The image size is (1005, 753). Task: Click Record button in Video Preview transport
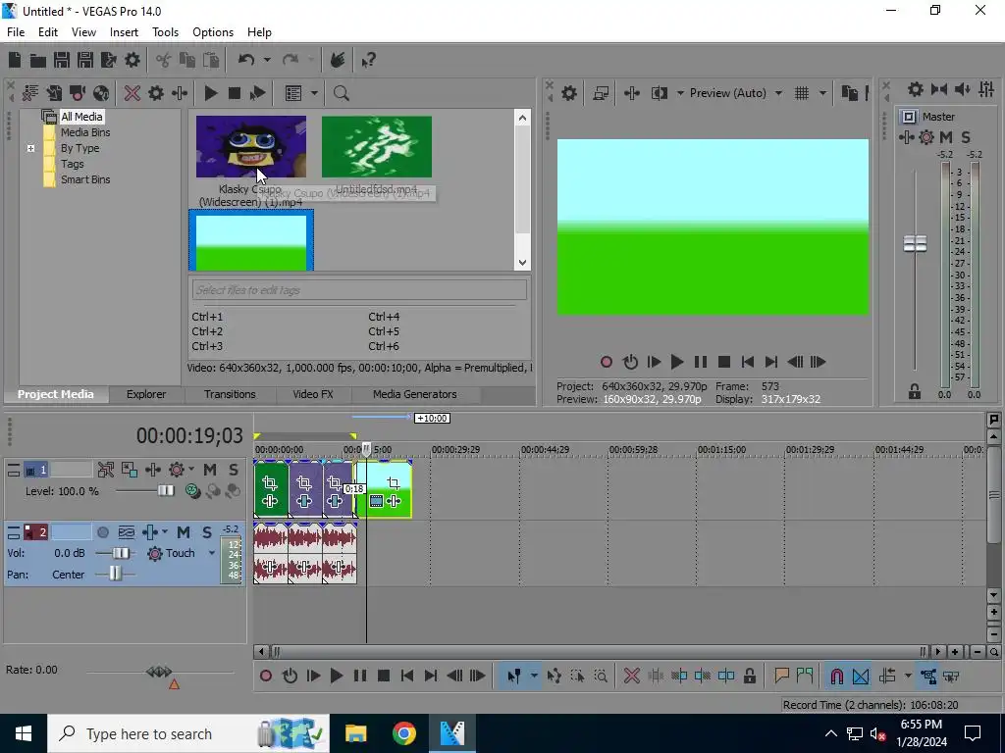[x=607, y=362]
